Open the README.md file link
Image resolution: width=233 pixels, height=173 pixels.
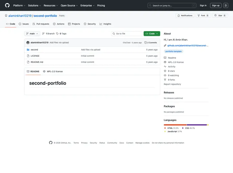pyautogui.click(x=37, y=62)
